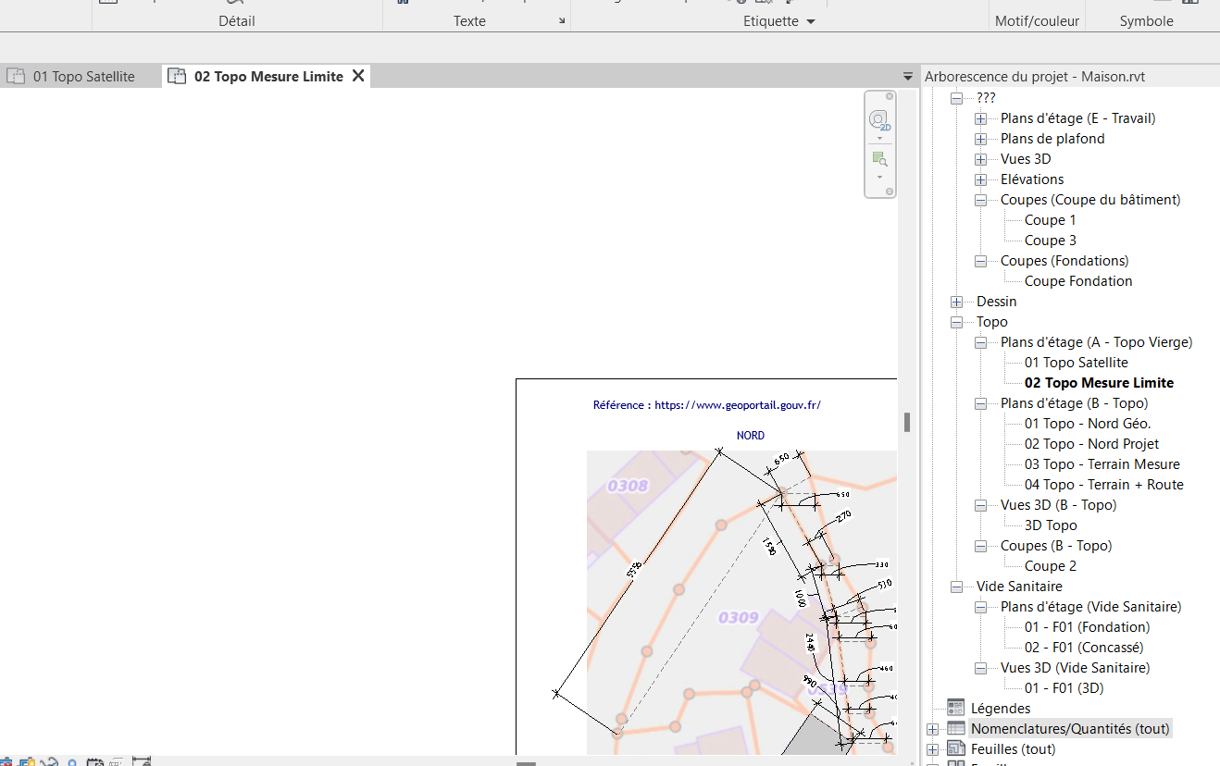Switch to the 01 Topo Satellite tab
Viewport: 1220px width, 766px height.
83,77
